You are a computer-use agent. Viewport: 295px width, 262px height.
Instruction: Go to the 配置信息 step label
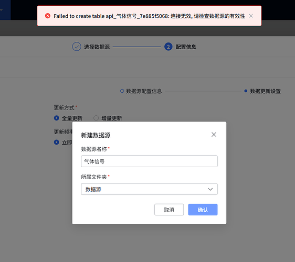[186, 47]
